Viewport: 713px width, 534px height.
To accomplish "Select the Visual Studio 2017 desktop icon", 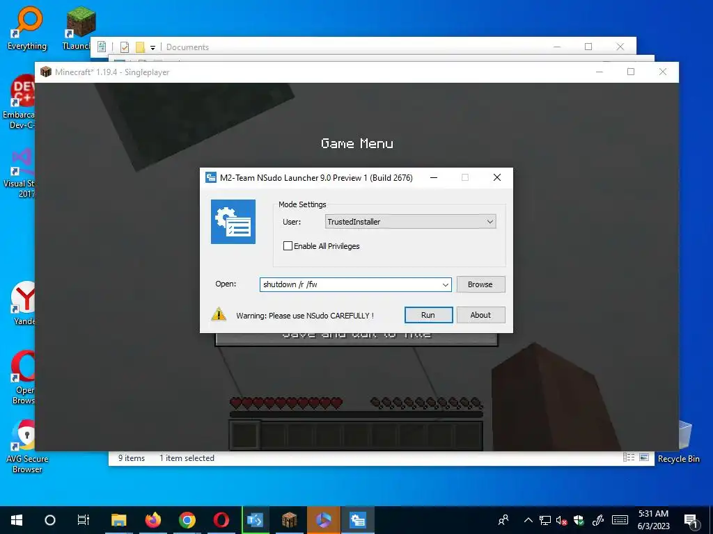I will tap(19, 172).
